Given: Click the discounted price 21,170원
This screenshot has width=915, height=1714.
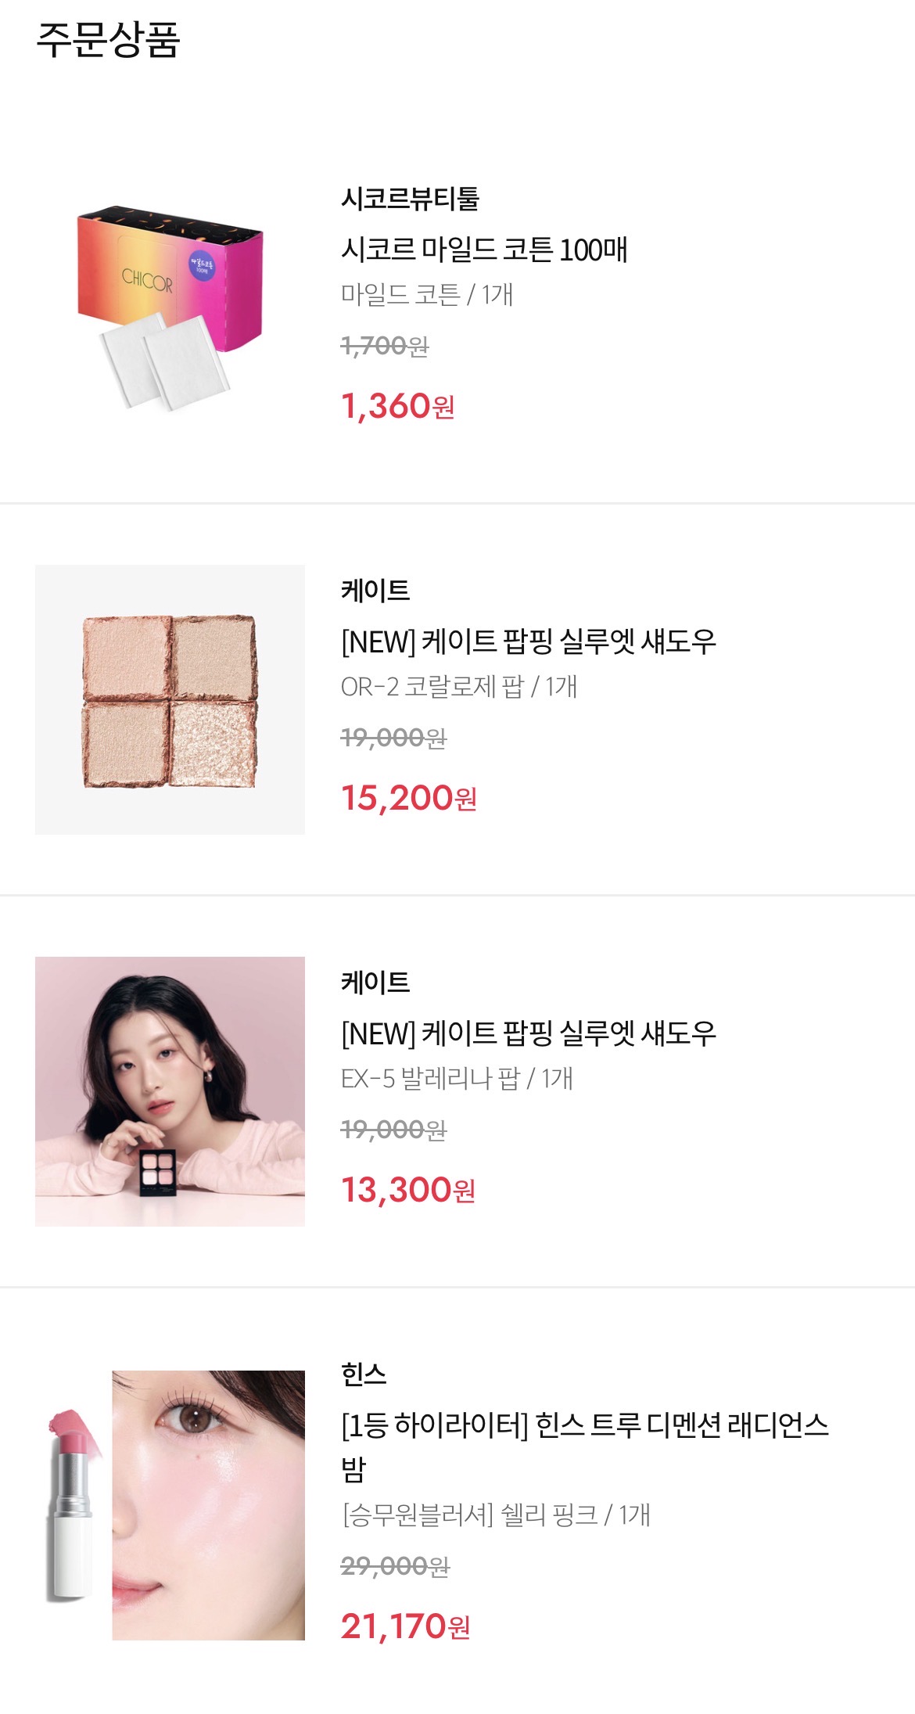Looking at the screenshot, I should pos(406,1626).
